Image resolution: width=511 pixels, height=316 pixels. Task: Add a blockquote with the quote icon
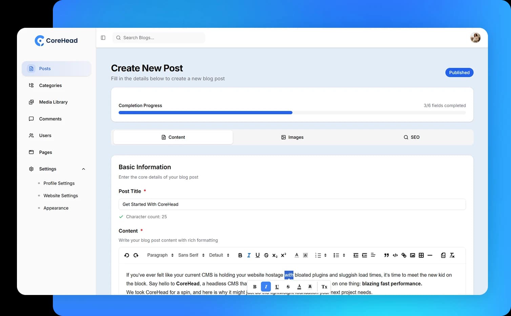(x=386, y=255)
